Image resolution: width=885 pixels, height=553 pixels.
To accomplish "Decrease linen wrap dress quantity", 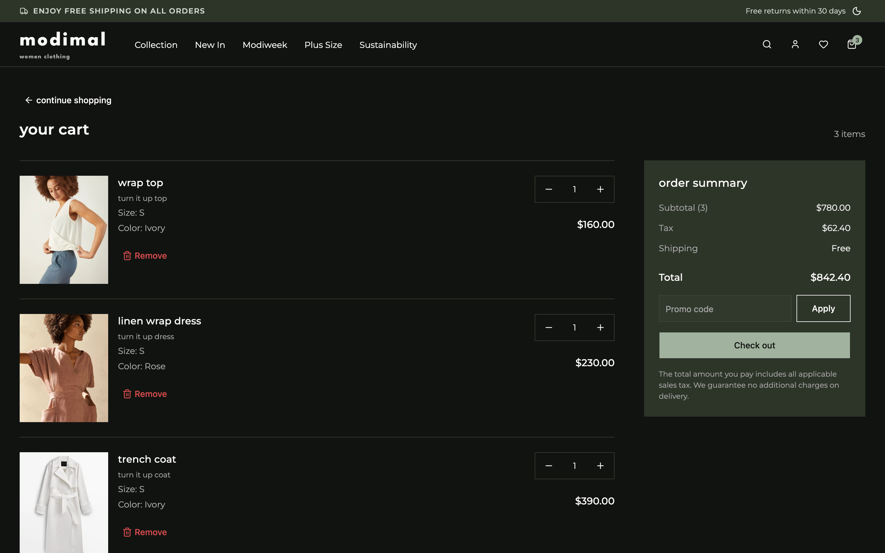I will click(x=549, y=327).
